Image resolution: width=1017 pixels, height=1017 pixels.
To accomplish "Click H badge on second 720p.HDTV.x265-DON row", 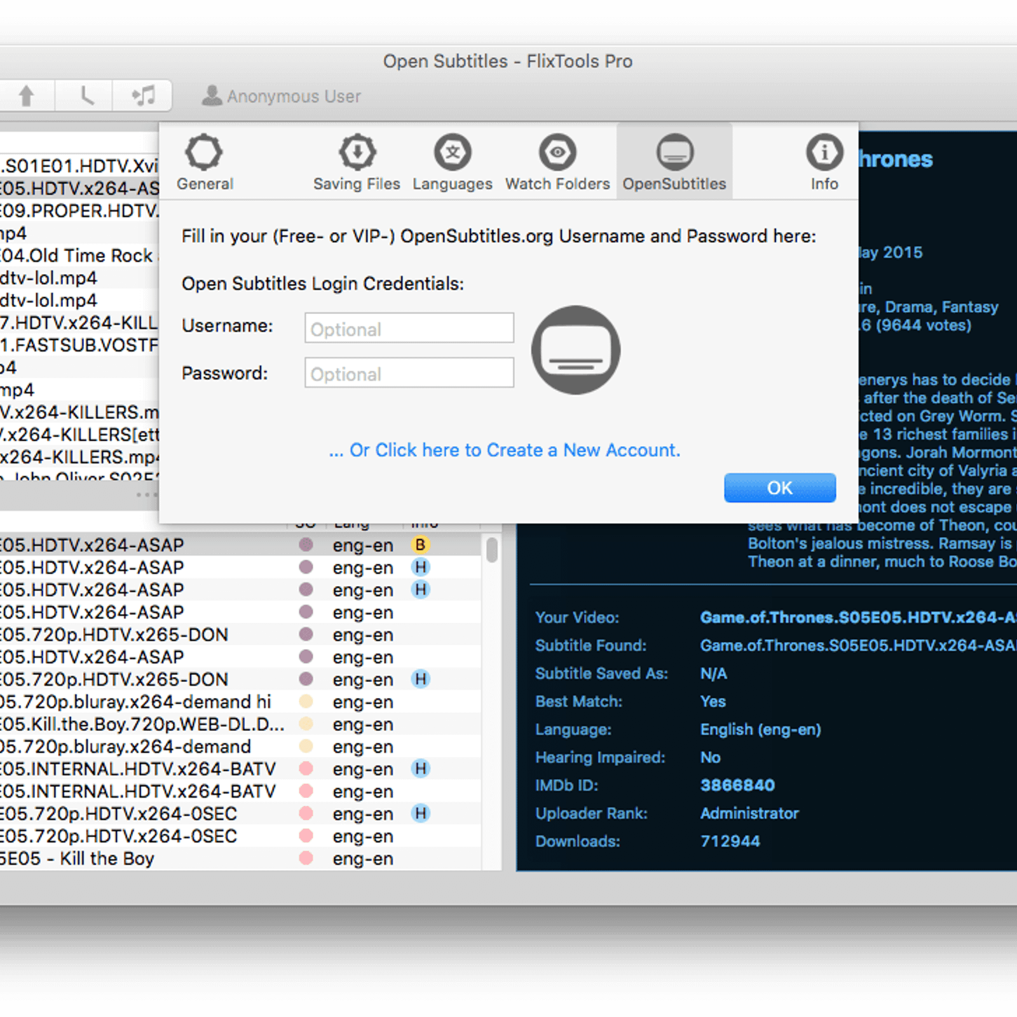I will pos(420,679).
